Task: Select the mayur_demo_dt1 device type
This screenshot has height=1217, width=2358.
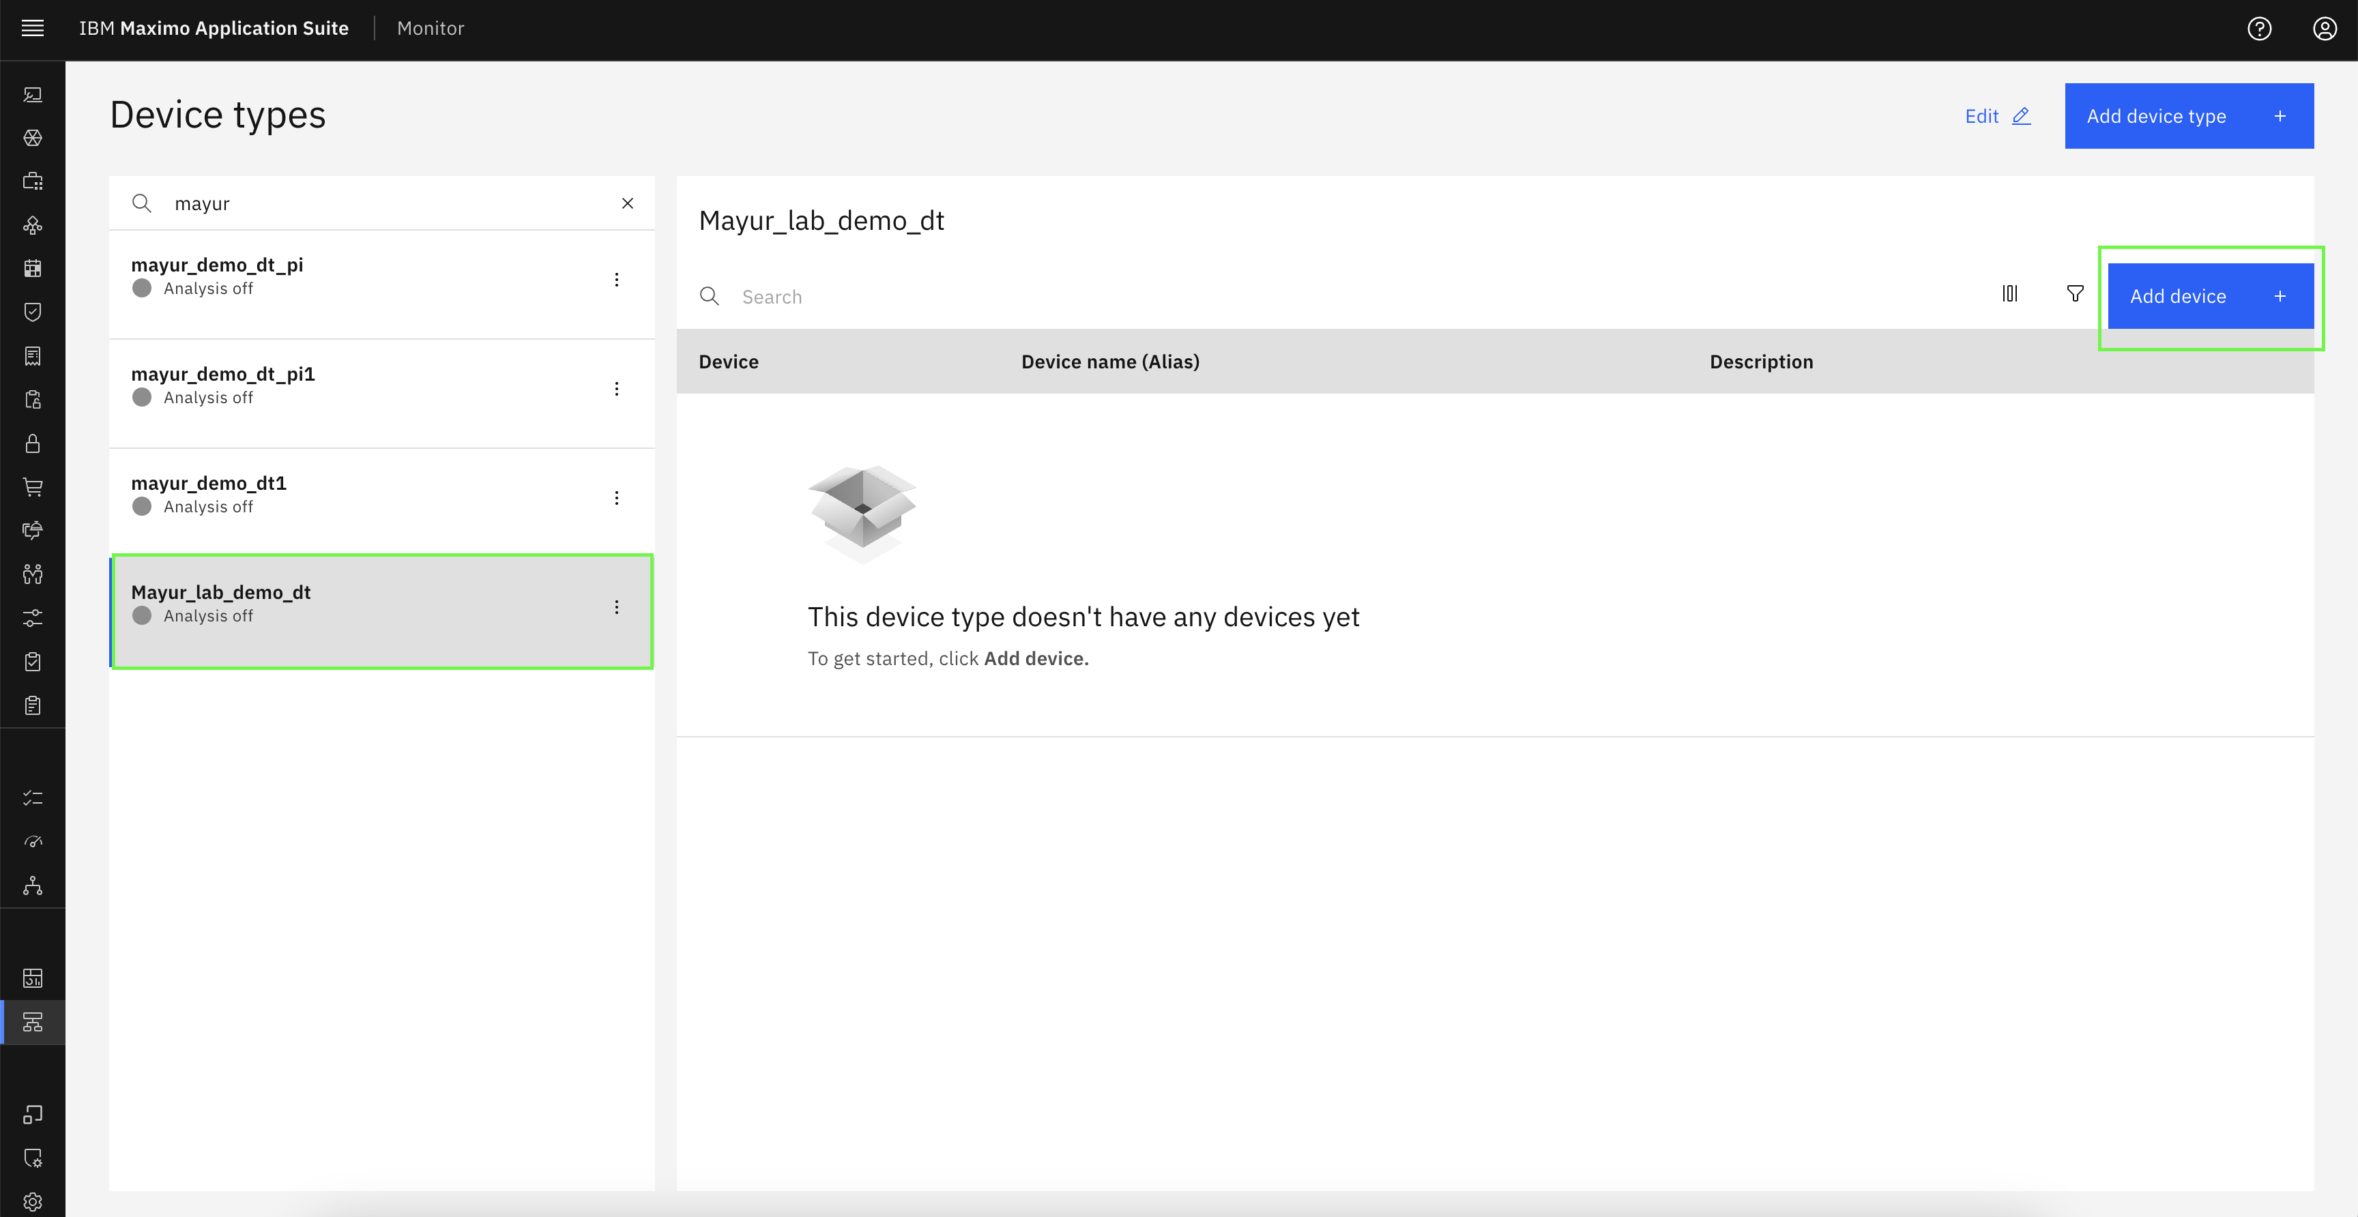Action: tap(381, 503)
